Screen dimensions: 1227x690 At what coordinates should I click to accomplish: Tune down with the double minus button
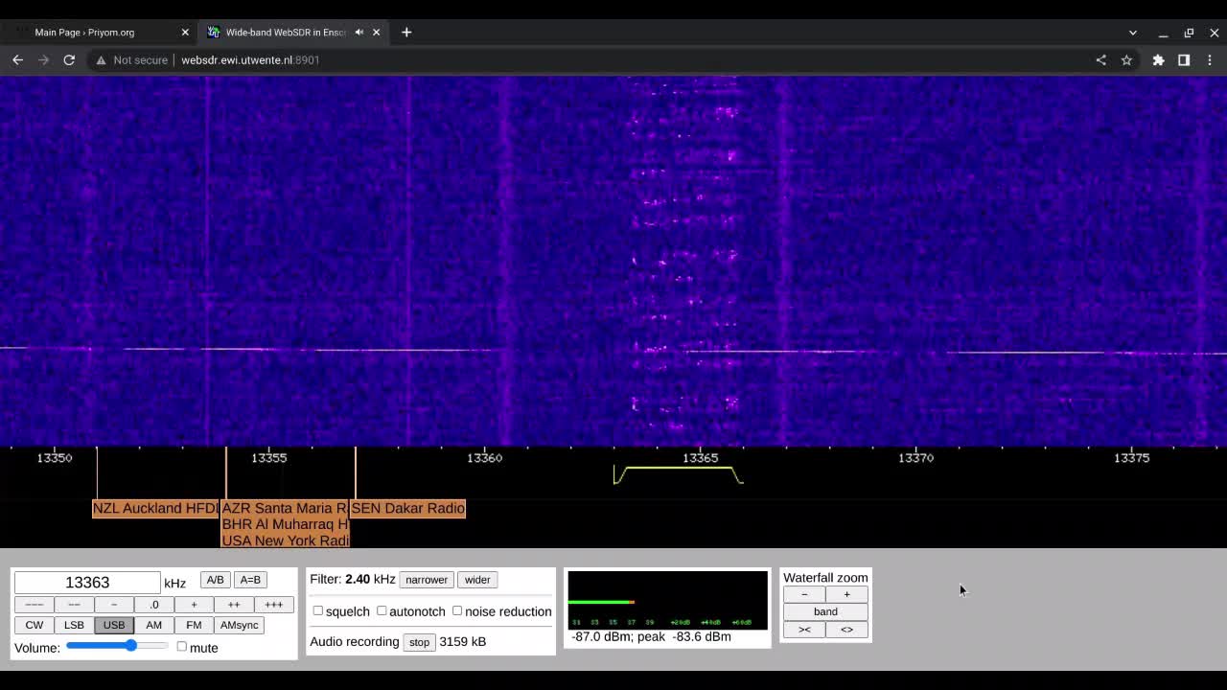74,605
